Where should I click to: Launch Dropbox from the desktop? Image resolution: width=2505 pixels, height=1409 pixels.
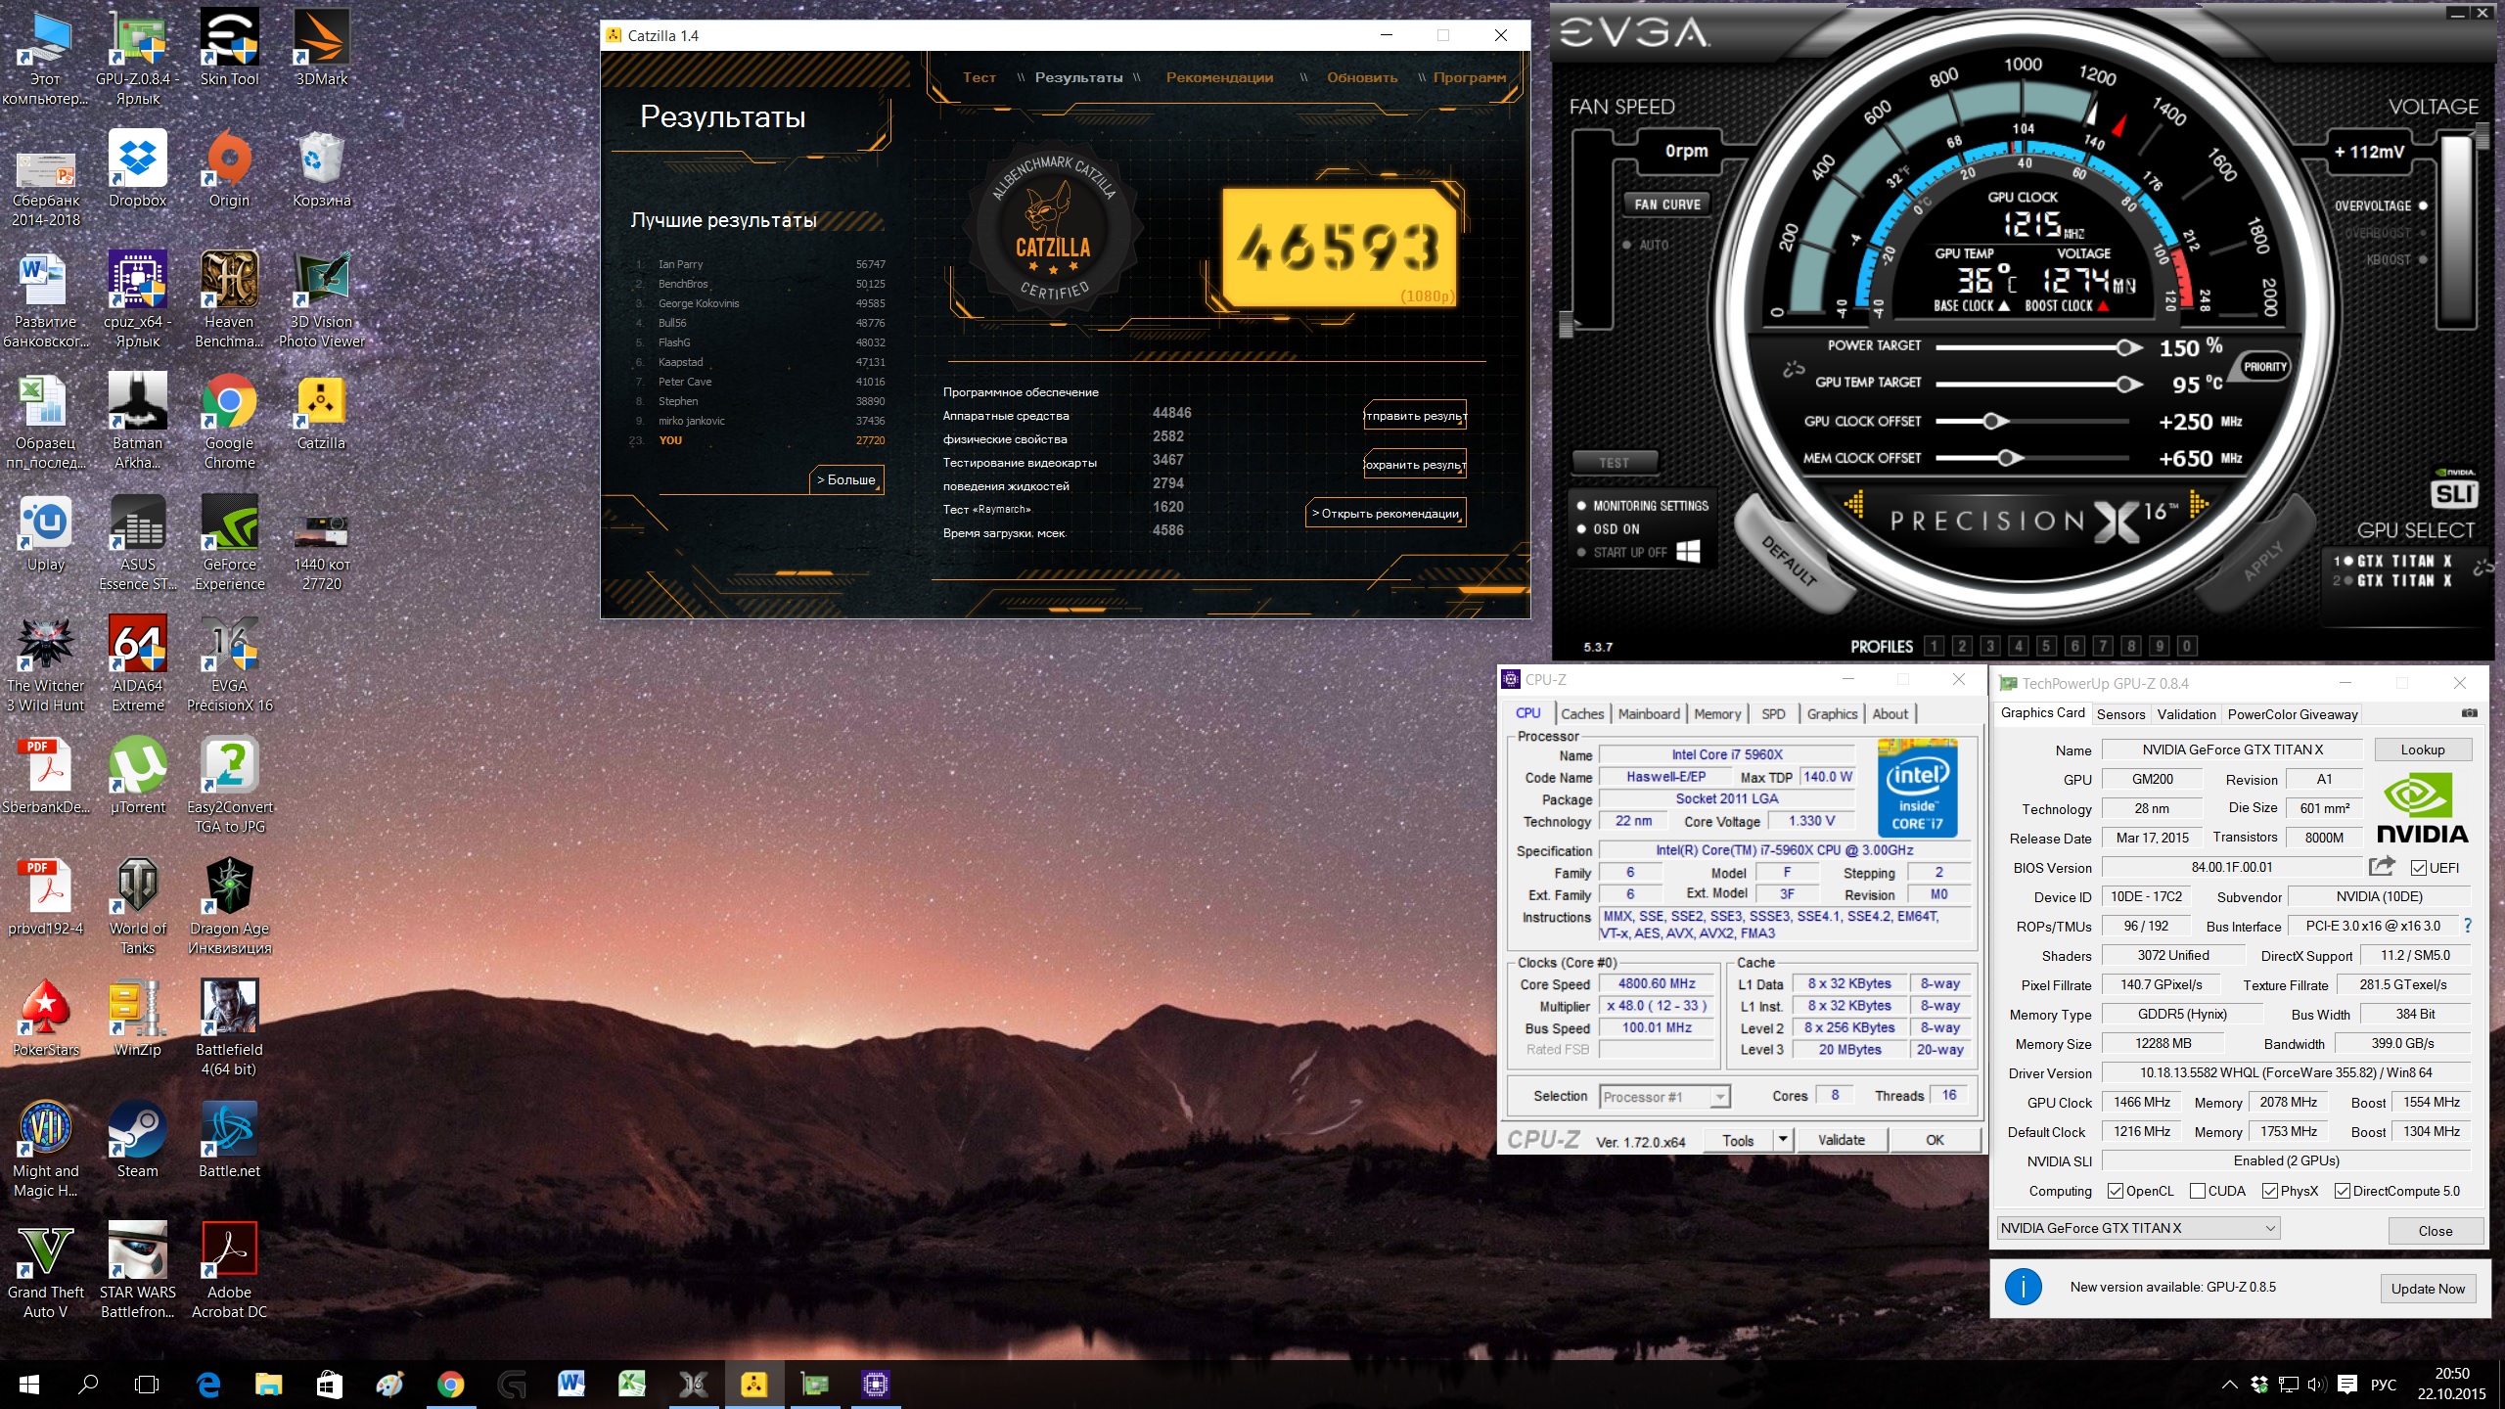138,168
